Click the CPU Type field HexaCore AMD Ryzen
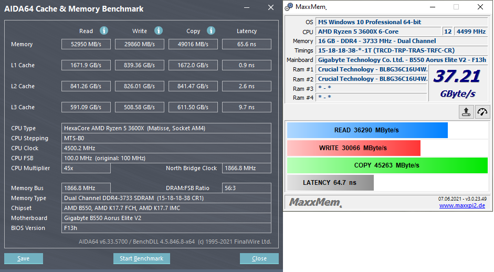The height and width of the screenshot is (272, 494). (x=166, y=128)
